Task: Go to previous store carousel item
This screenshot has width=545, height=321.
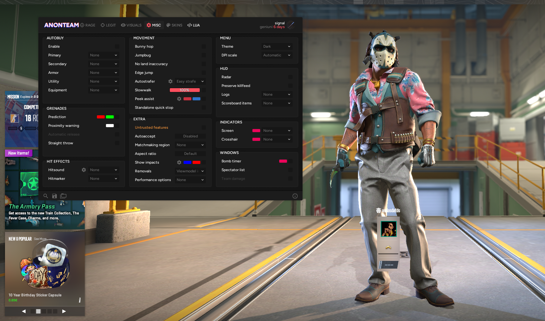Action: (24, 311)
